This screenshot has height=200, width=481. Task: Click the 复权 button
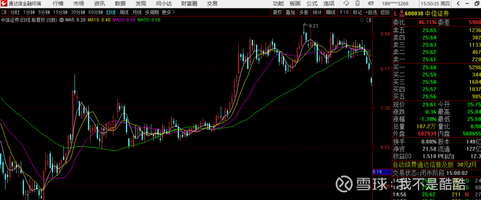pos(277,12)
